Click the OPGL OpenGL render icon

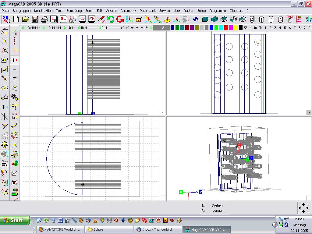[289, 19]
